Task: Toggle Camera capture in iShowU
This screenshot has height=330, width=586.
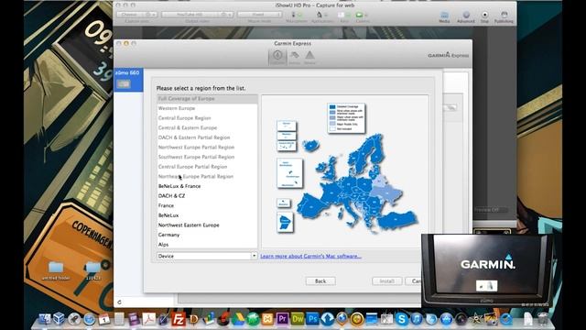Action: 362,17
